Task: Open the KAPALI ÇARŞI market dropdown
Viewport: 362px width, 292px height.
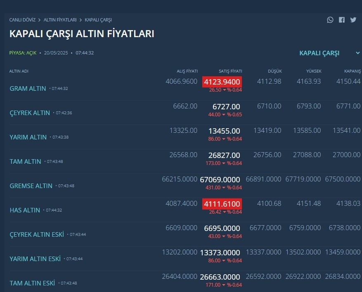Action: click(x=319, y=53)
